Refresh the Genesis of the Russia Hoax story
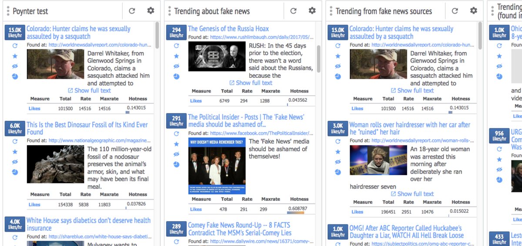This screenshot has height=246, width=522. (176, 46)
